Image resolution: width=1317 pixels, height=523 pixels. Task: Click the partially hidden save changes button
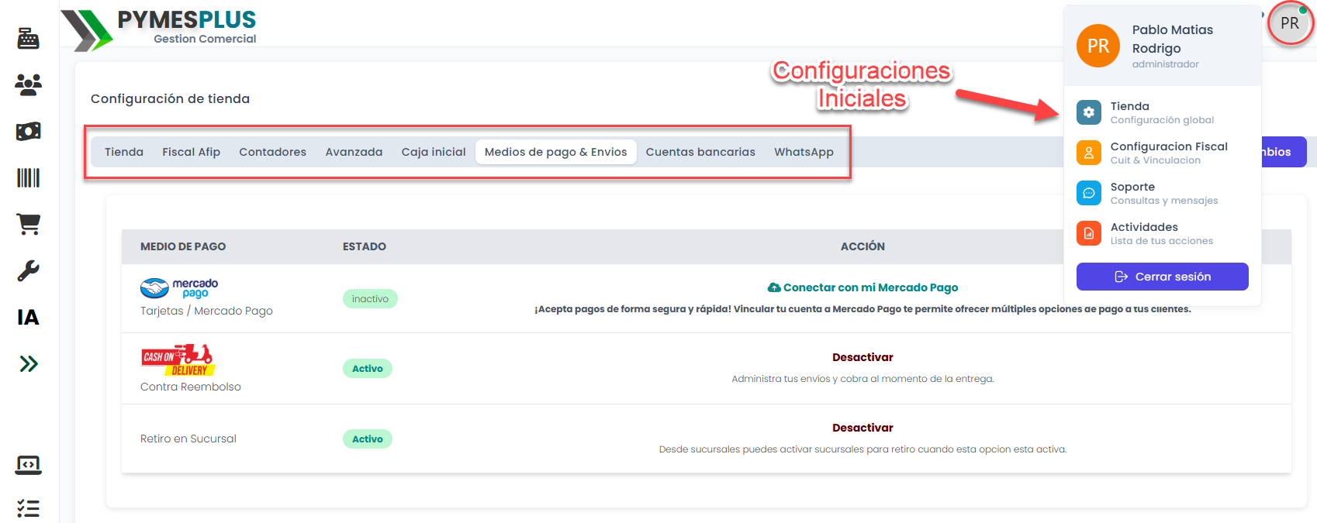(1284, 152)
